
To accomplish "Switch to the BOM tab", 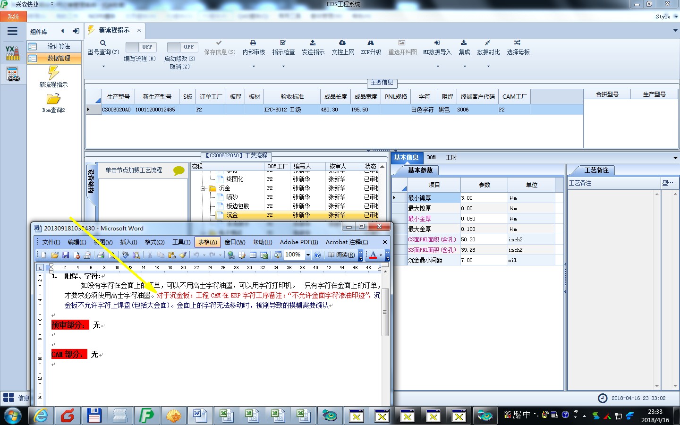I will coord(431,158).
